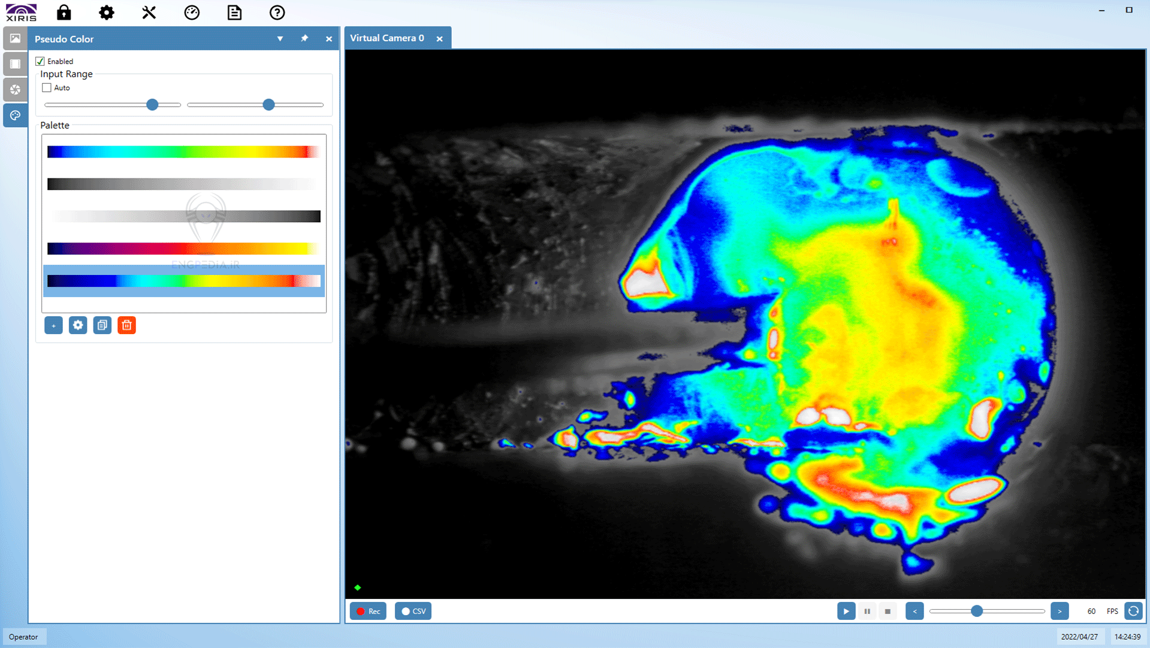Open the document report icon
This screenshot has width=1150, height=648.
234,13
